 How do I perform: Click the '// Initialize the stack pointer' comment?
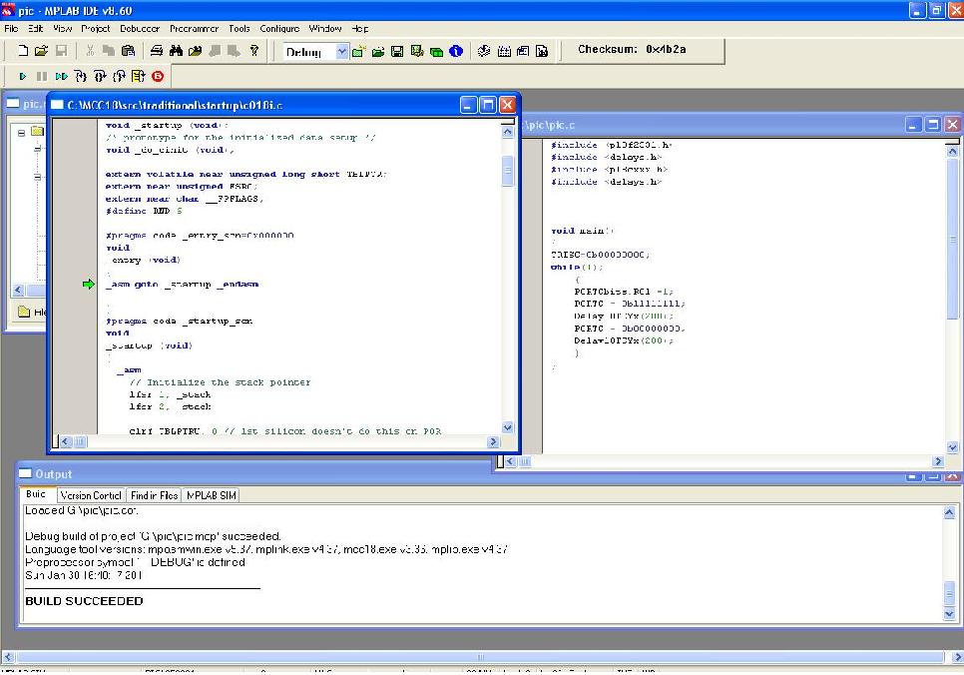pos(221,382)
